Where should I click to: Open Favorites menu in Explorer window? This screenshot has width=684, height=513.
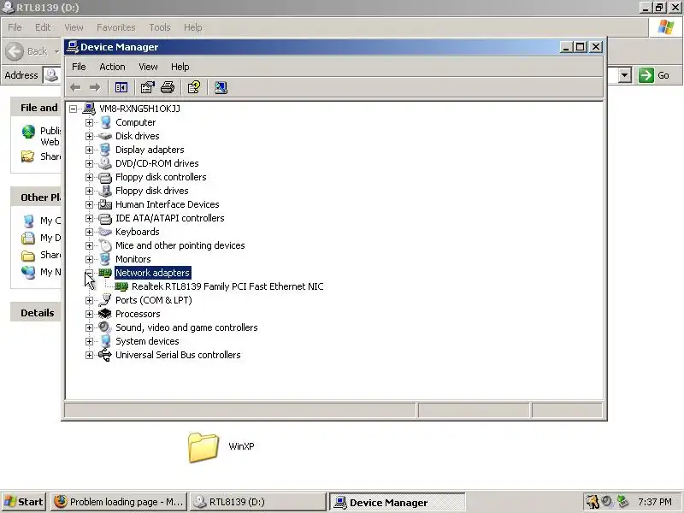tap(116, 27)
